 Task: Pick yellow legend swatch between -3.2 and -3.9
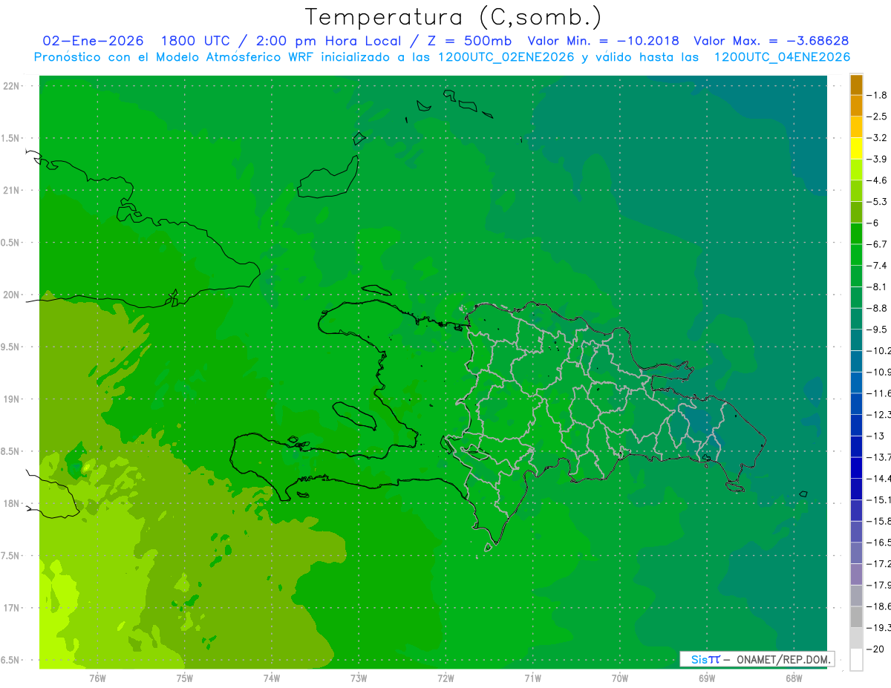tap(856, 148)
